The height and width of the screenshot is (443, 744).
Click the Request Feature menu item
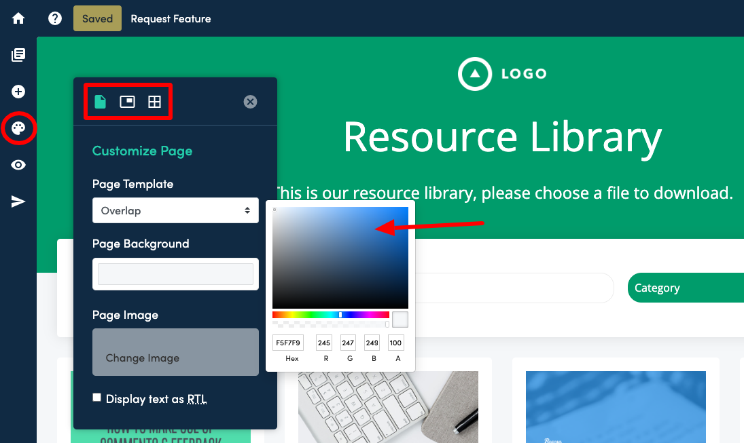tap(171, 18)
